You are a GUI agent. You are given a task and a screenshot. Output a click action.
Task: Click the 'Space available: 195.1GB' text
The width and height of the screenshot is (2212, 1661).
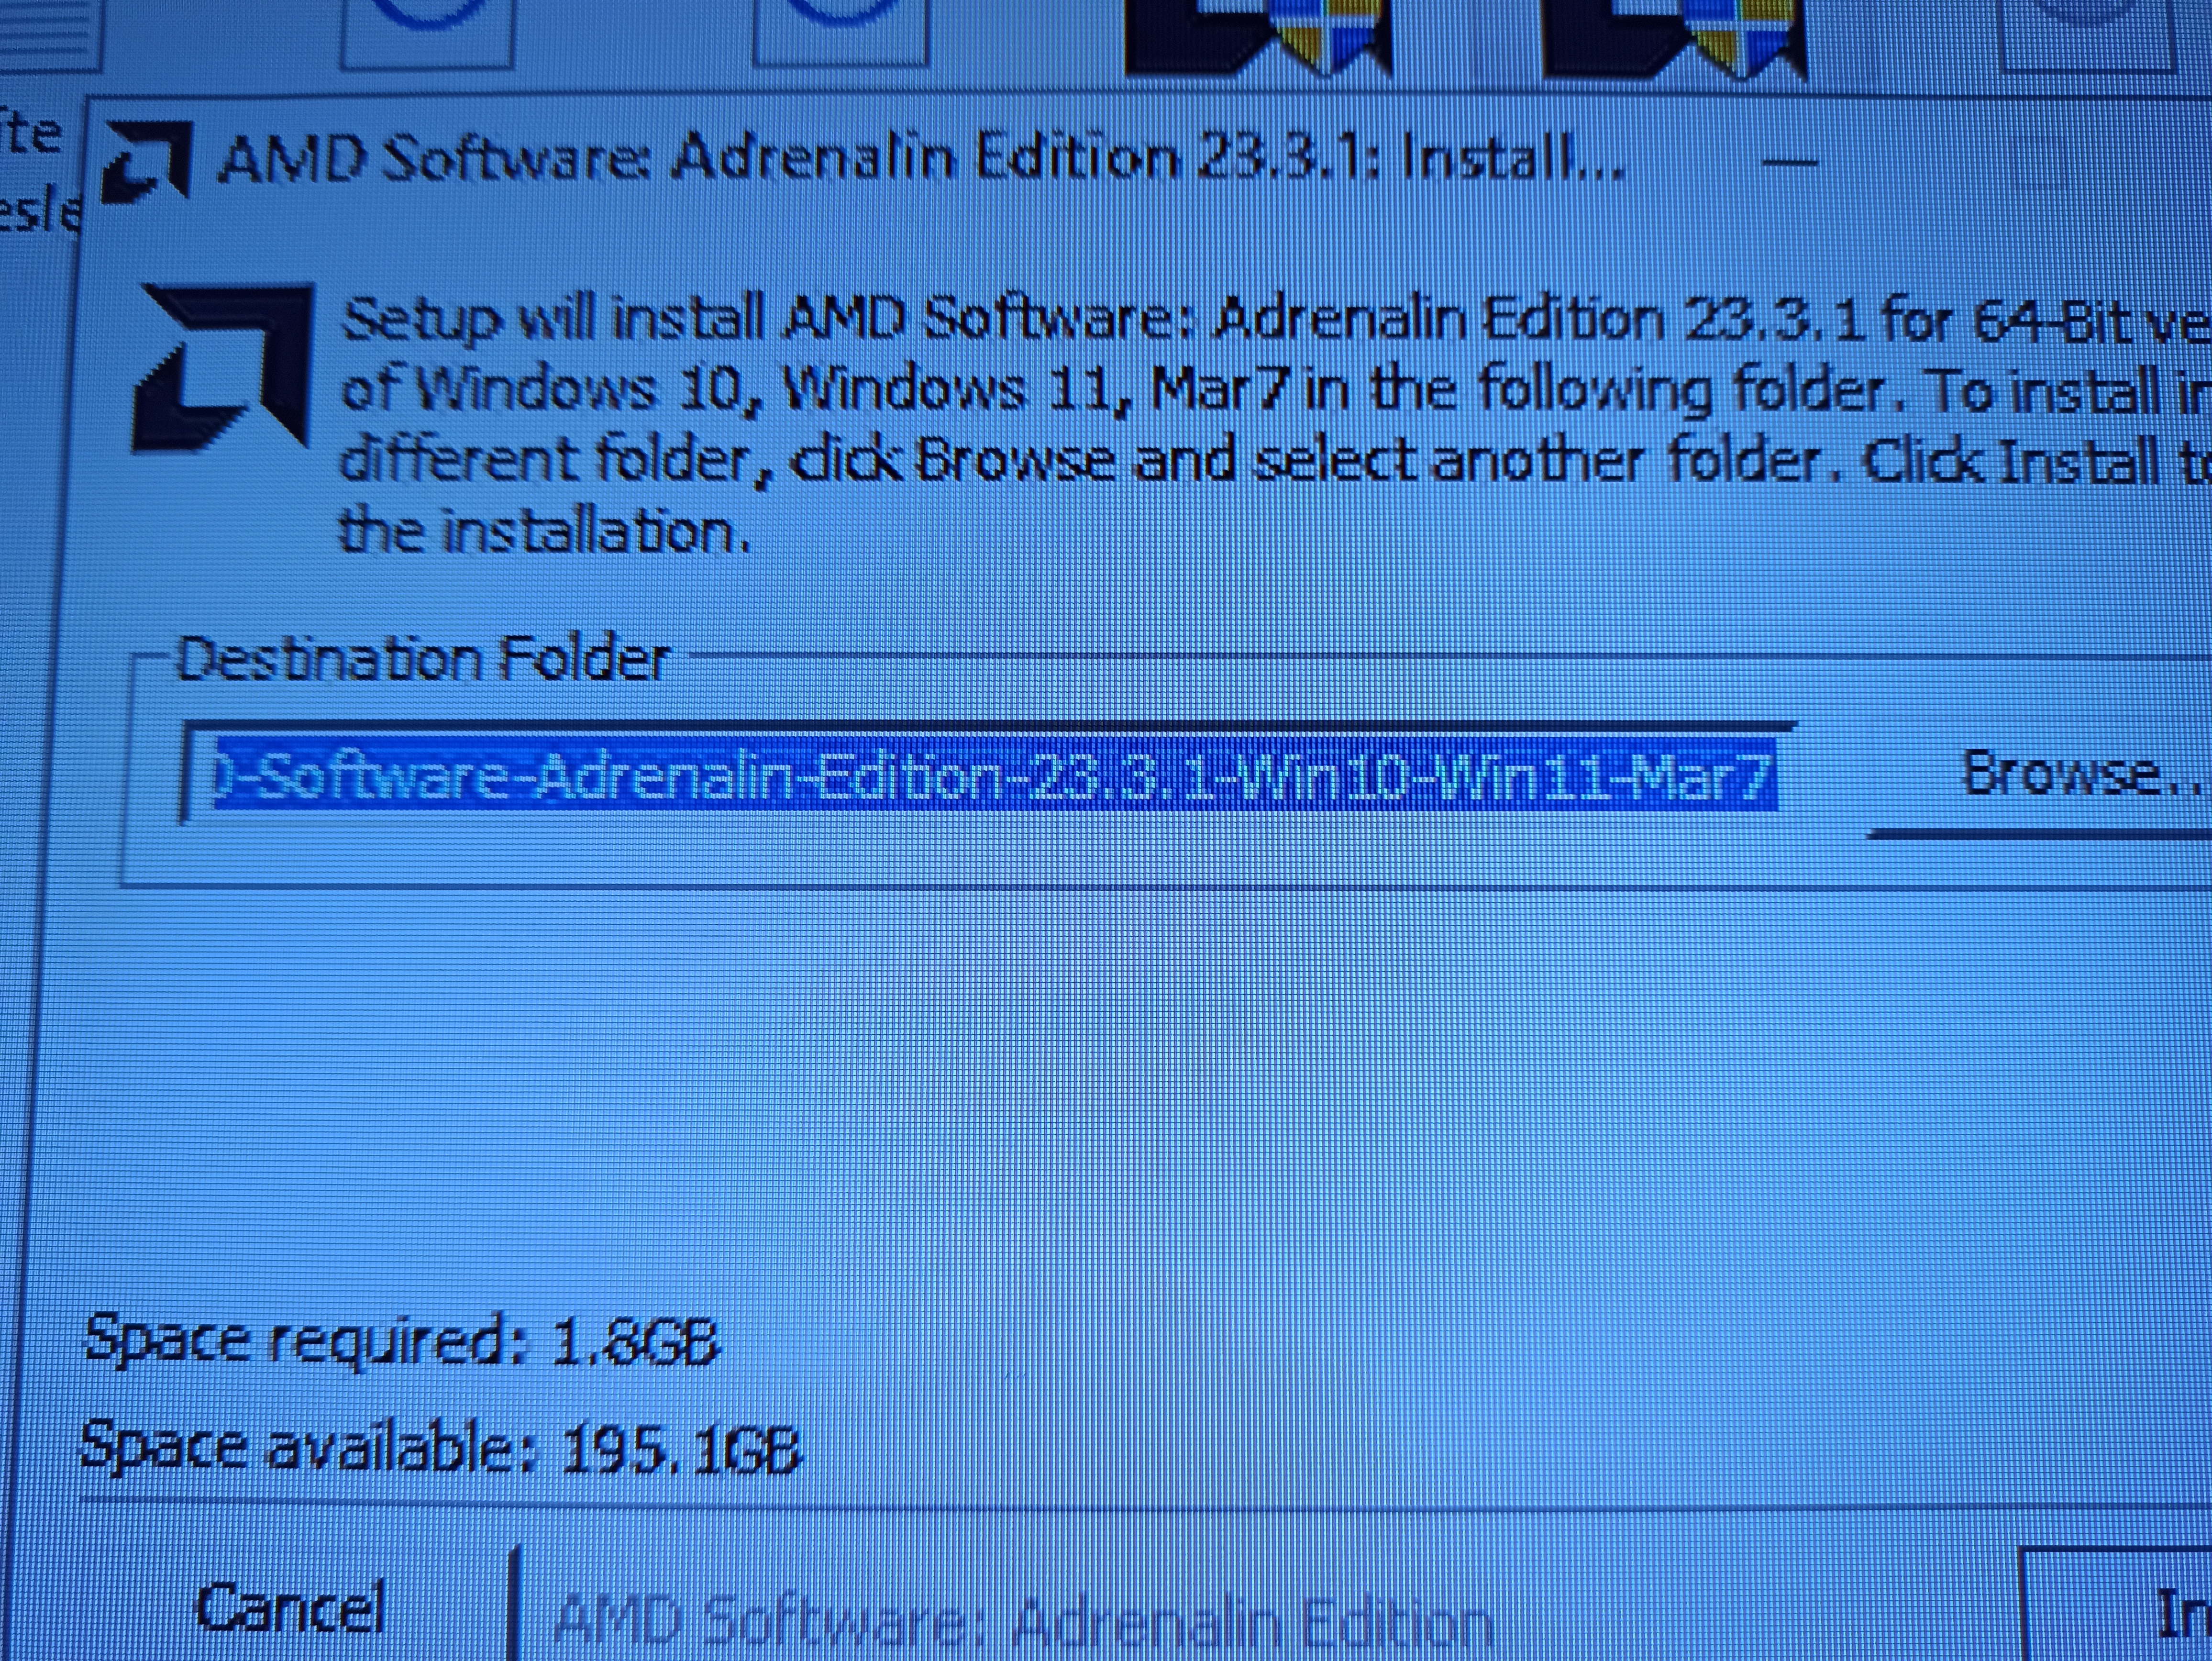coord(440,1447)
